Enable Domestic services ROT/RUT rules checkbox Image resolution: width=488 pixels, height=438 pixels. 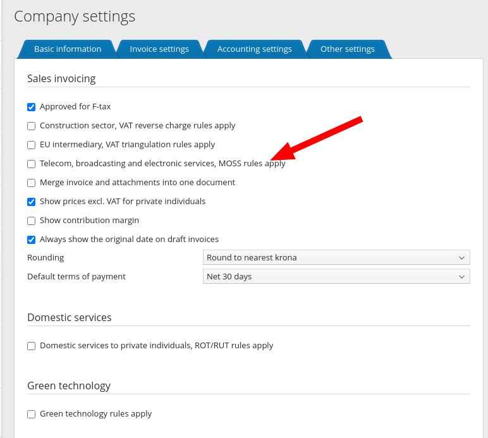(x=32, y=346)
